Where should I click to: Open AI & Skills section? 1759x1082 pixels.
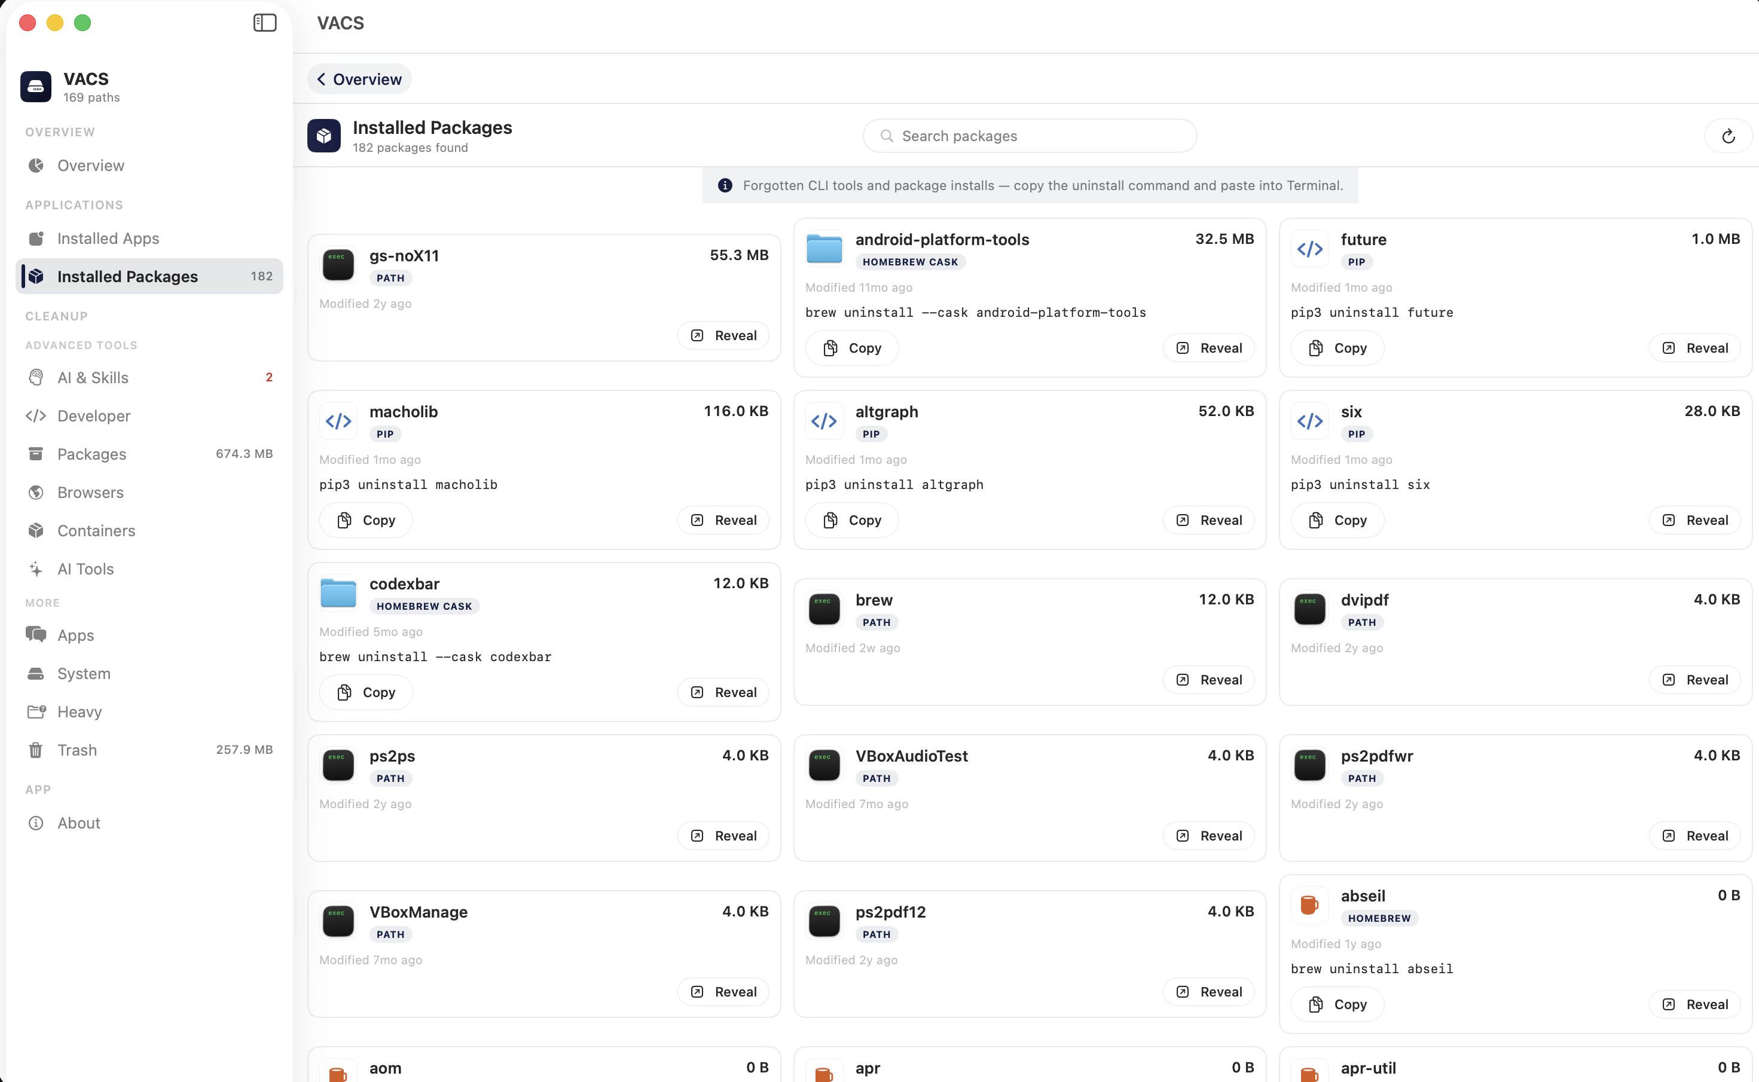149,378
